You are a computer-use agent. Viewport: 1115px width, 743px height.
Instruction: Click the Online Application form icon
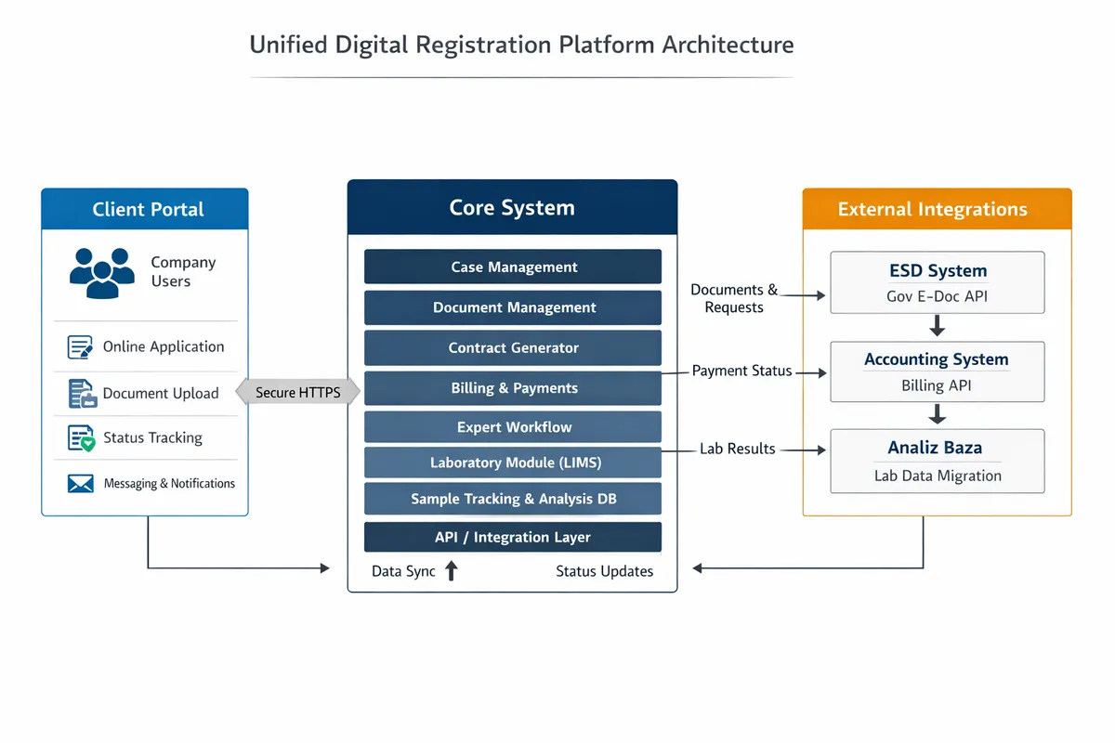(x=81, y=347)
